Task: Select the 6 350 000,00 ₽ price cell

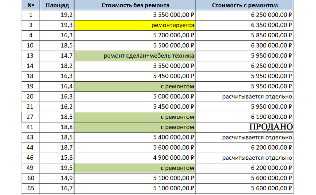Action: click(244, 25)
